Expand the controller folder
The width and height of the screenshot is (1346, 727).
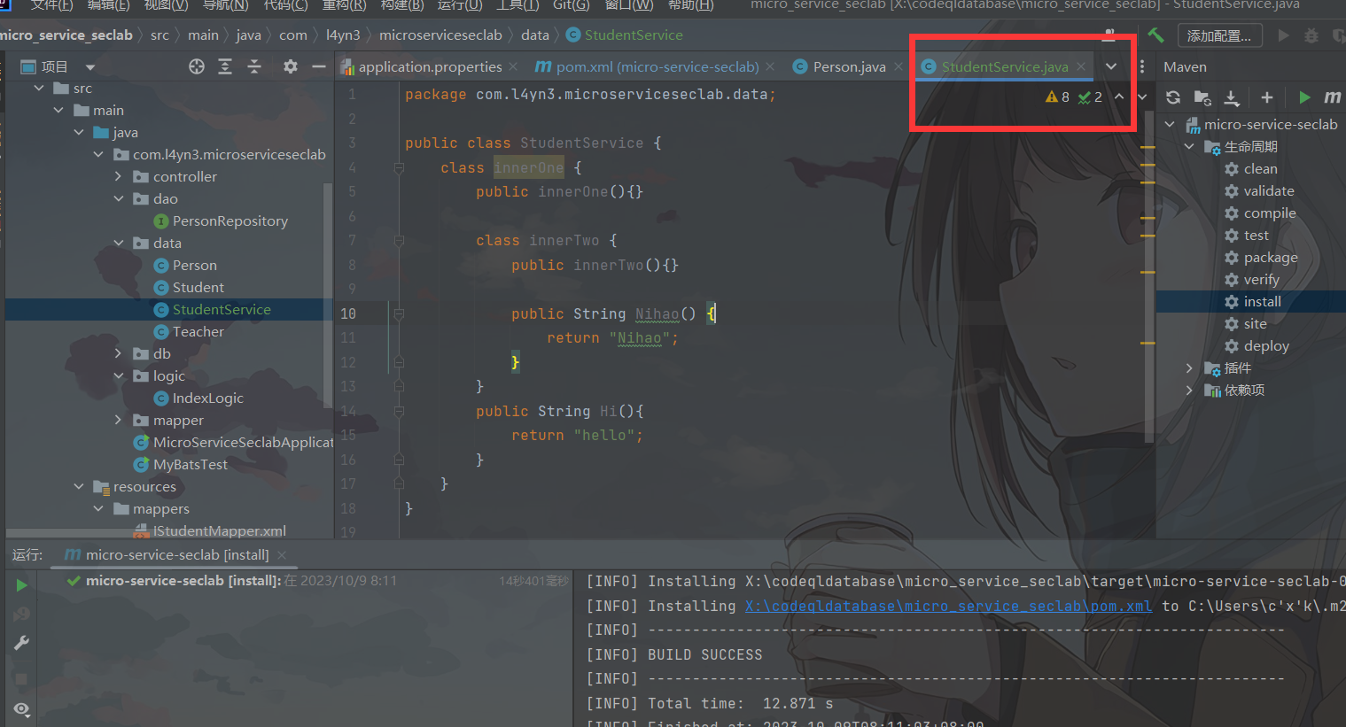[x=119, y=176]
